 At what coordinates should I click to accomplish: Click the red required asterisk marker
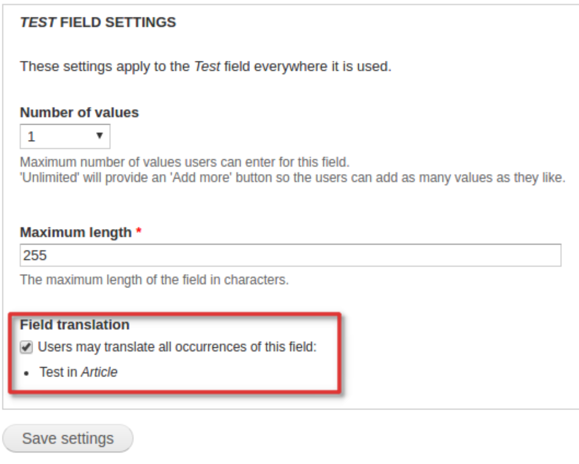coord(139,232)
